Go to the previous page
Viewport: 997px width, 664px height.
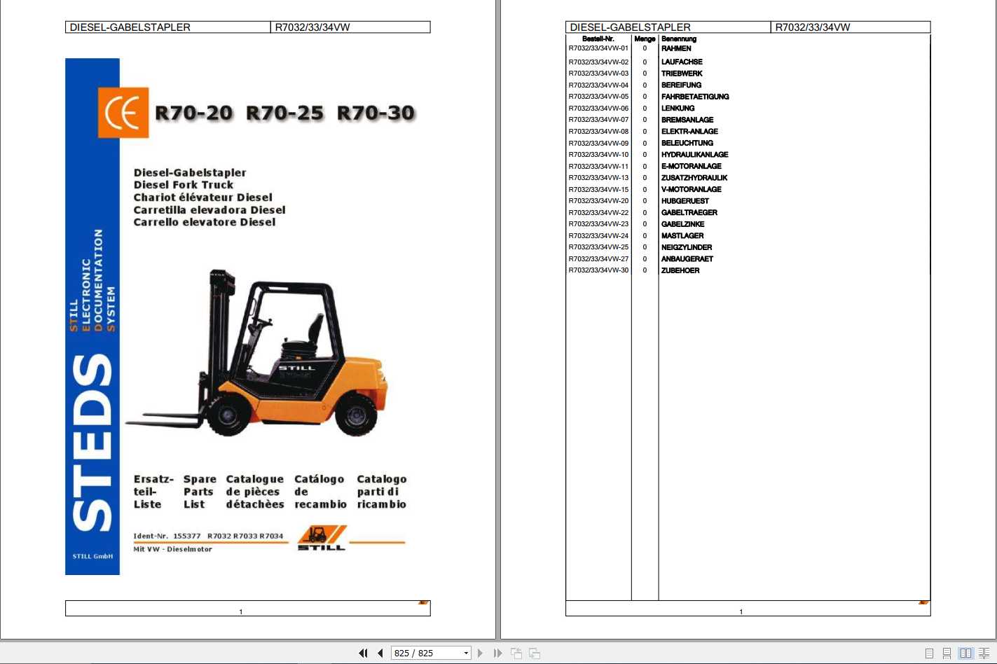(x=380, y=653)
